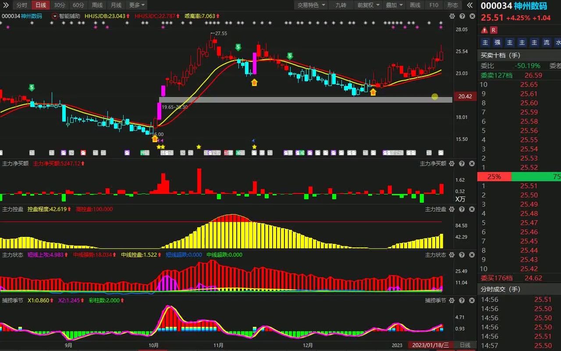Click the red R badge icon
This screenshot has width=561, height=351.
494,30
